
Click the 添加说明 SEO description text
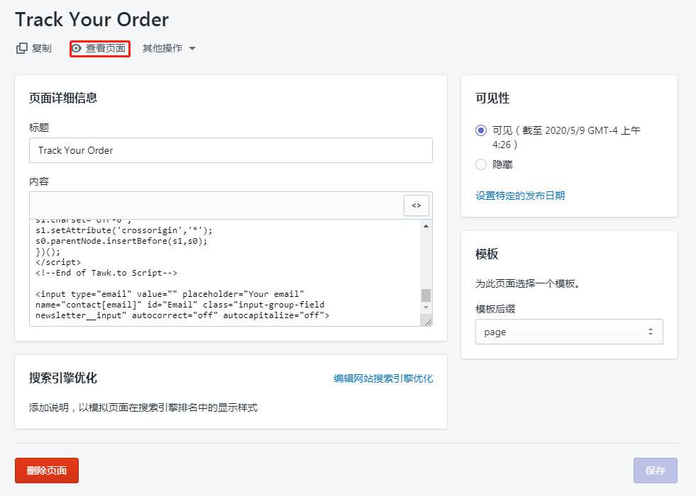click(143, 407)
